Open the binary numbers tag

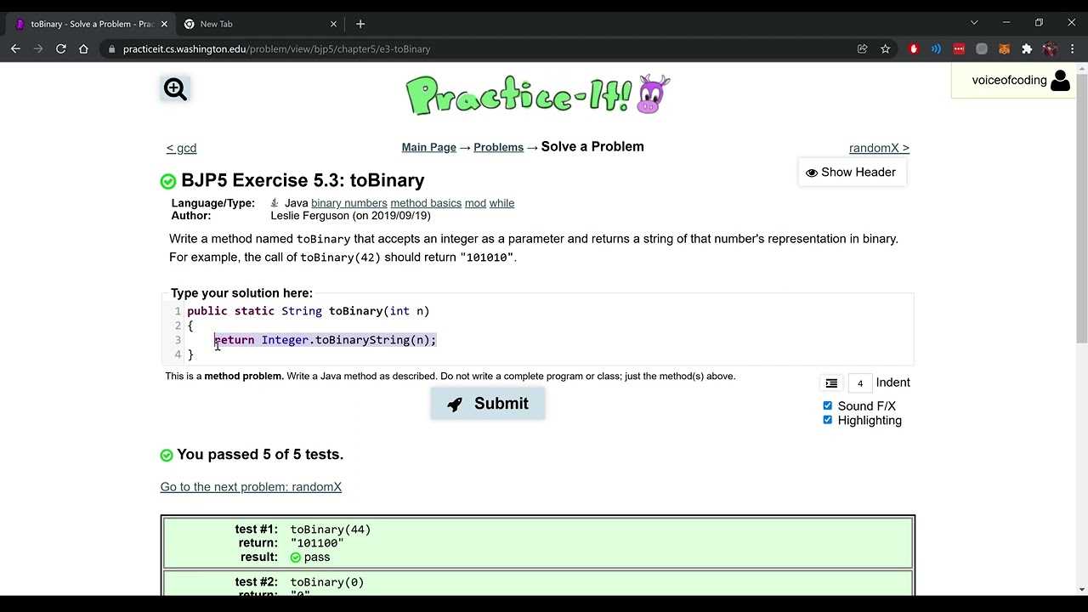tap(349, 203)
